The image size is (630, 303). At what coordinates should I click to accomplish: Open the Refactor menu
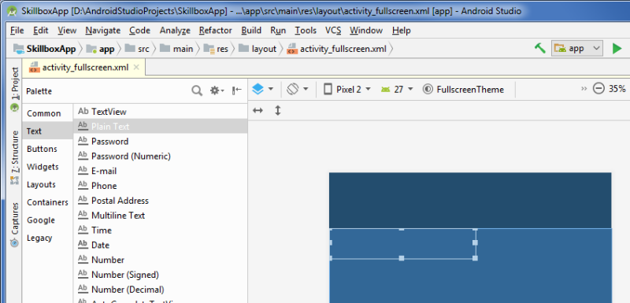pos(215,31)
